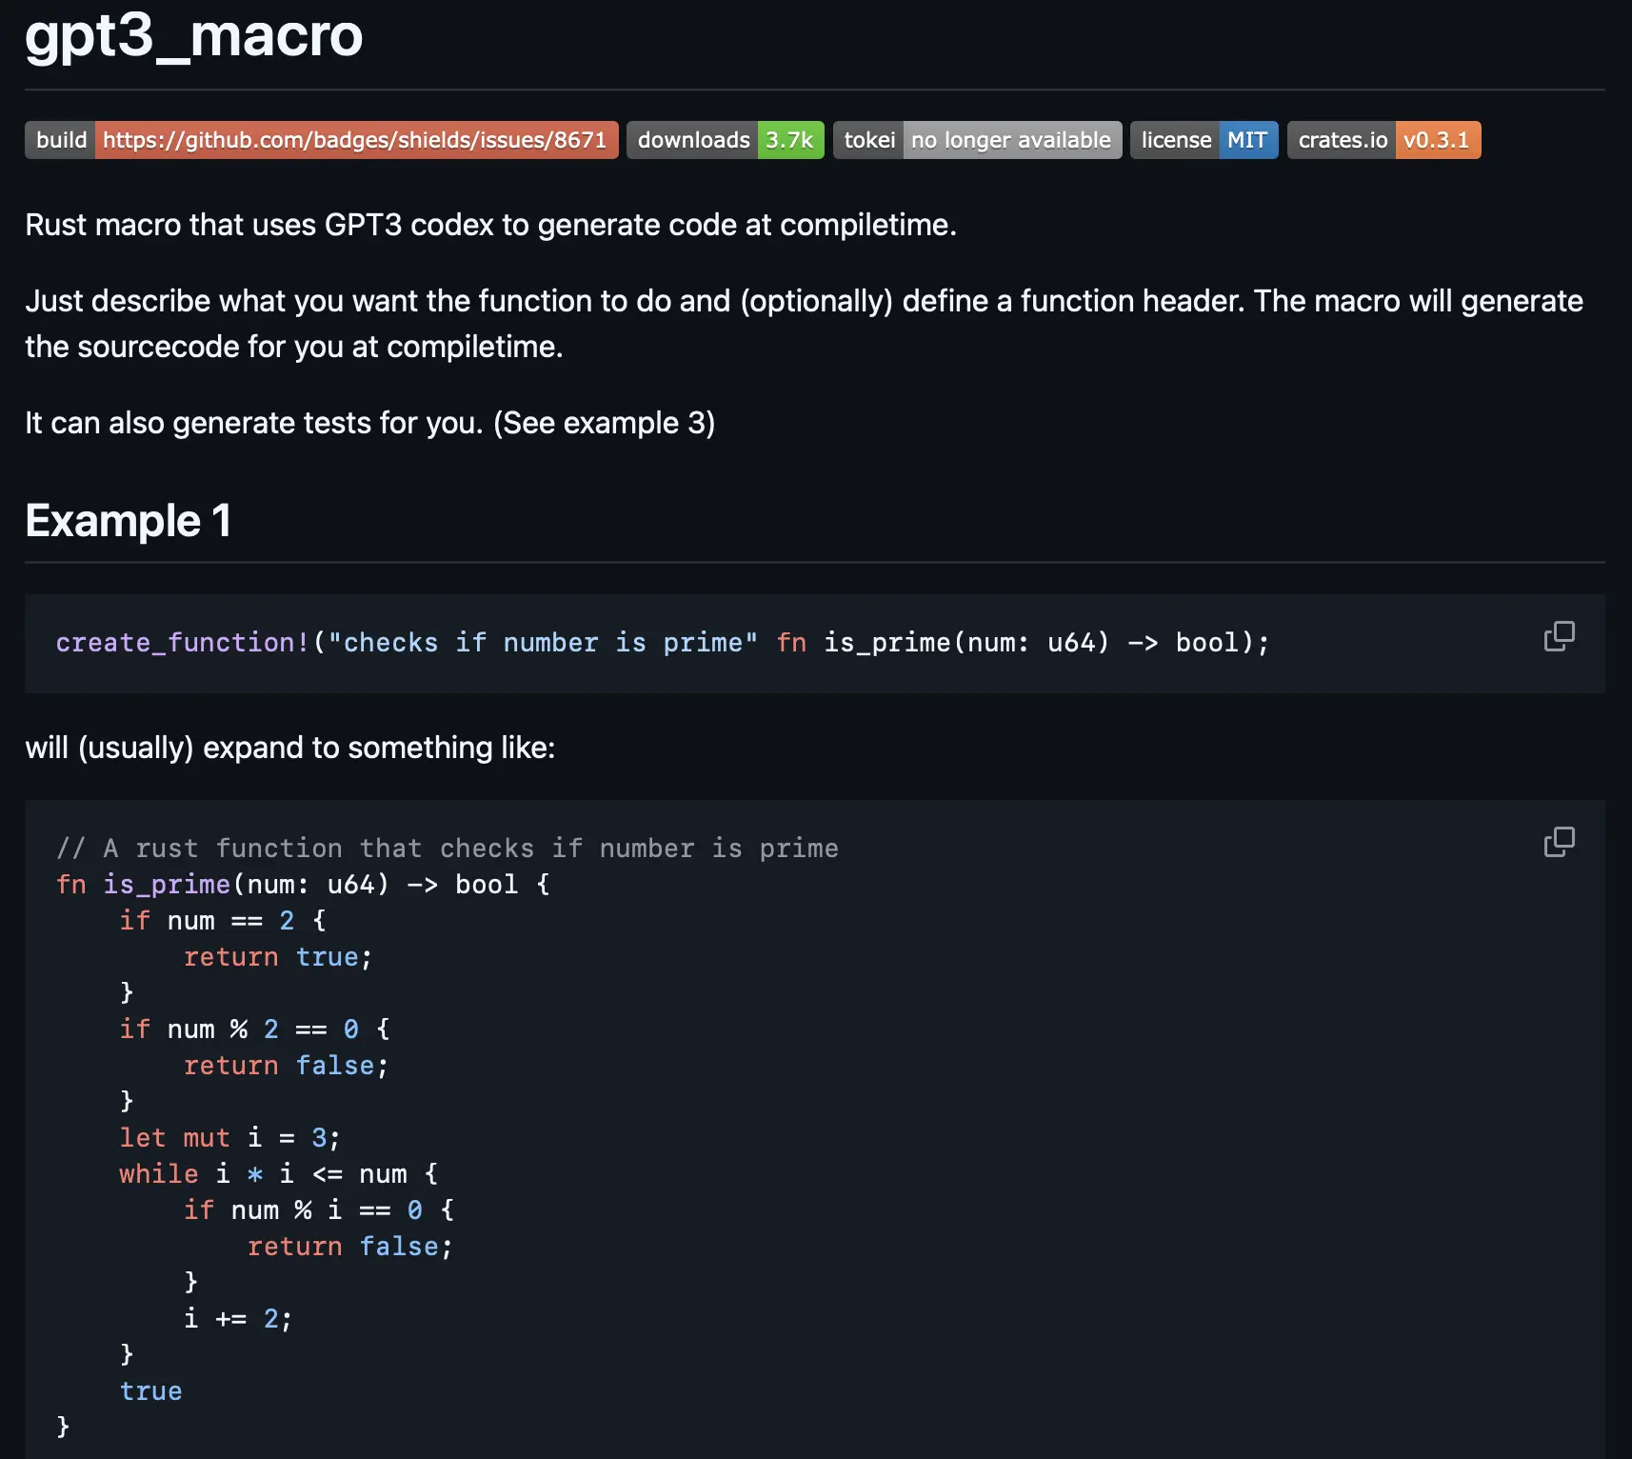Click the 'let mut i = 3;' line

coord(229,1138)
